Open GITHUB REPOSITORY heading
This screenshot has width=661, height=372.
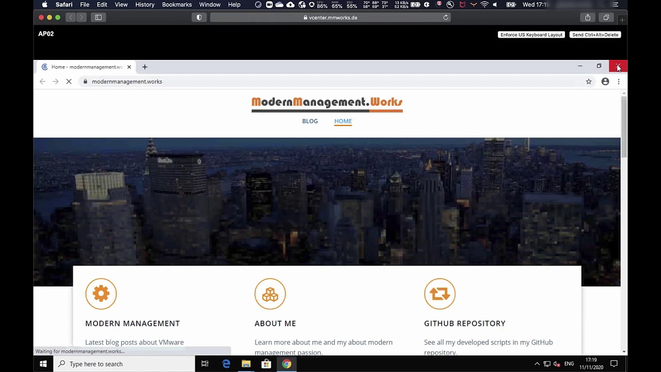[x=465, y=323]
